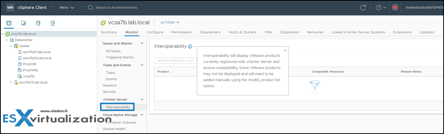
Task: Switch to the Datacenters tab
Action: (210, 32)
